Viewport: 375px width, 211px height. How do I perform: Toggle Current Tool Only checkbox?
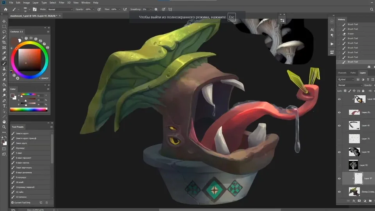point(12,202)
